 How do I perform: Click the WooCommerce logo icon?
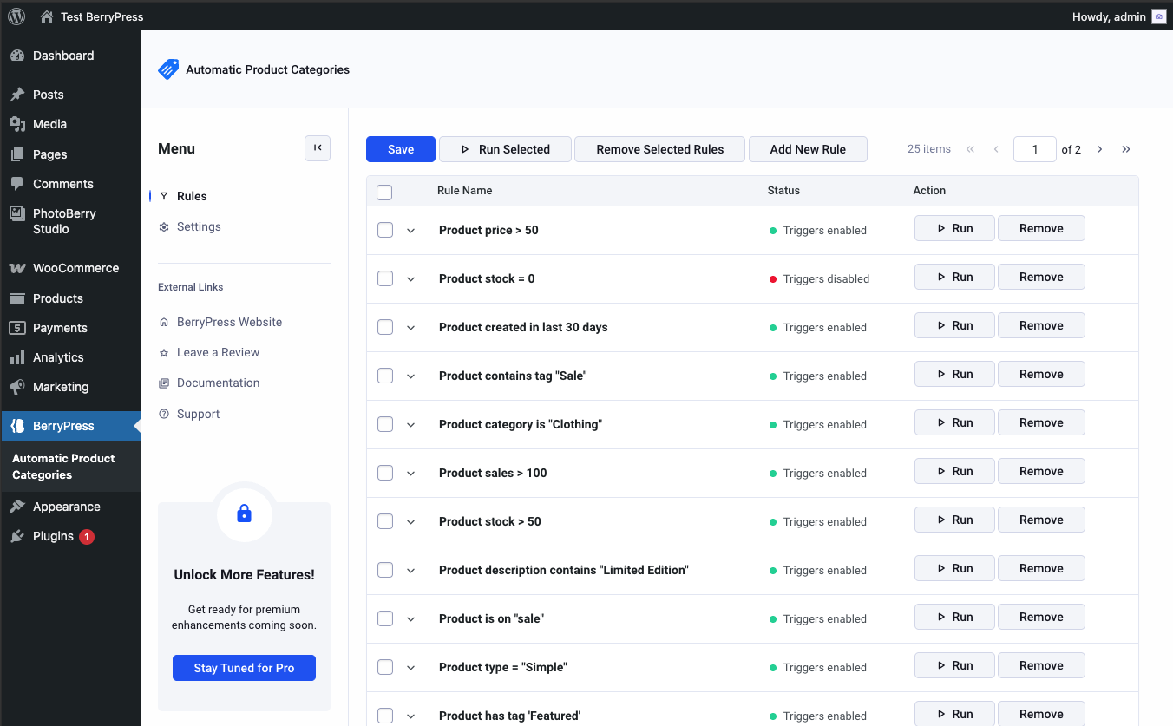(x=17, y=269)
